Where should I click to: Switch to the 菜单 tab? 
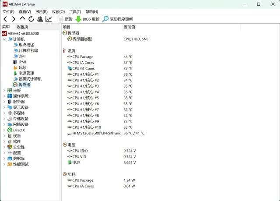pyautogui.click(x=6, y=27)
